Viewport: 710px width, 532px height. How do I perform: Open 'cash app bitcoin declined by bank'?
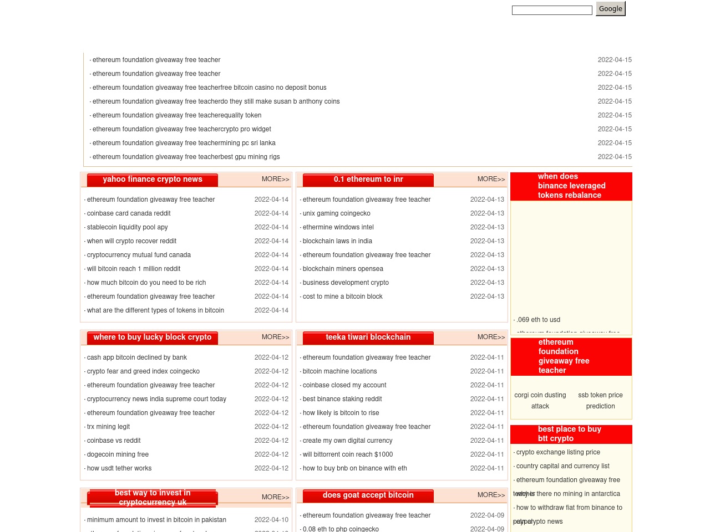[x=137, y=357]
